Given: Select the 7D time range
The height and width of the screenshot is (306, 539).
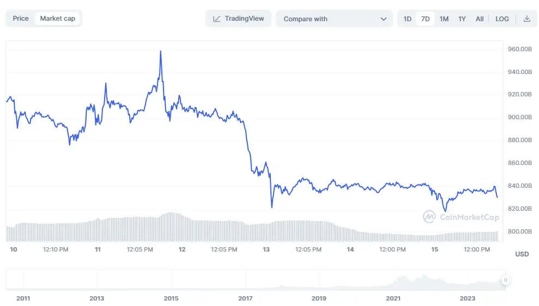Looking at the screenshot, I should tap(426, 19).
